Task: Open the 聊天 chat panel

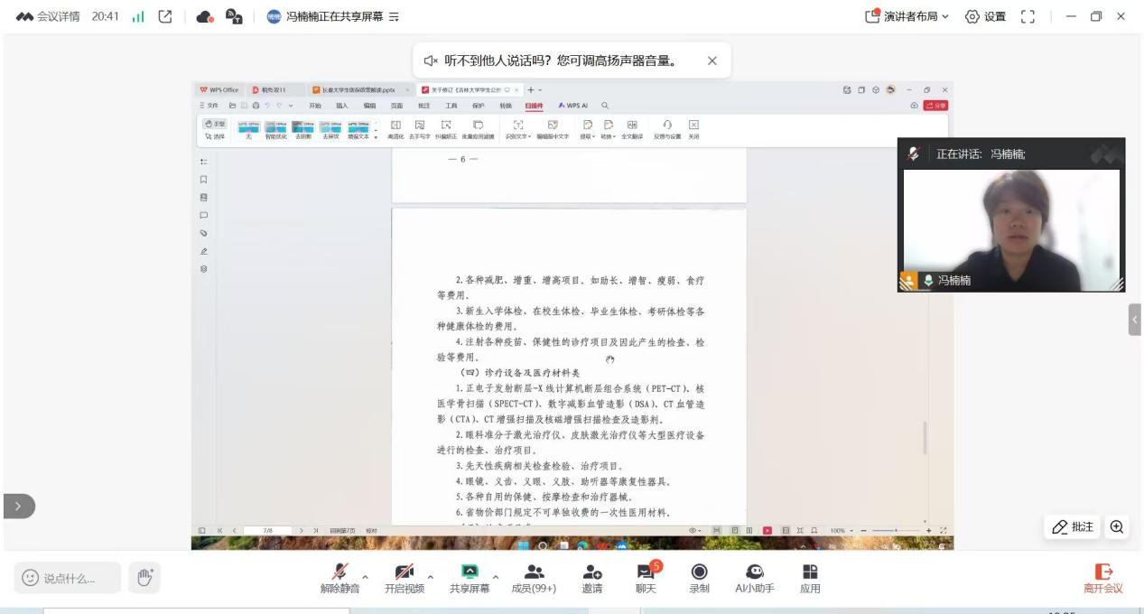Action: click(645, 576)
